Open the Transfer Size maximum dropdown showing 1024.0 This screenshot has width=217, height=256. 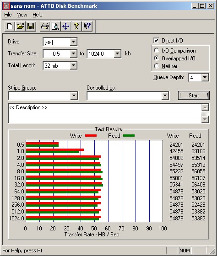click(117, 53)
